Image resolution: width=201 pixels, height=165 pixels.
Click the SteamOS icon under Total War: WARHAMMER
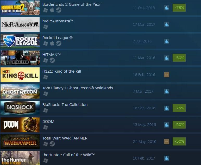[52, 144]
